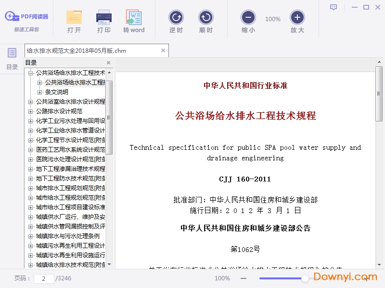Visit the Downyi.com link
This screenshot has height=288, width=385.
point(343,277)
